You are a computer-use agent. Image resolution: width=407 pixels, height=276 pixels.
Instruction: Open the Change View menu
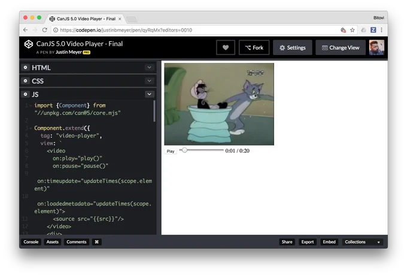pyautogui.click(x=341, y=47)
